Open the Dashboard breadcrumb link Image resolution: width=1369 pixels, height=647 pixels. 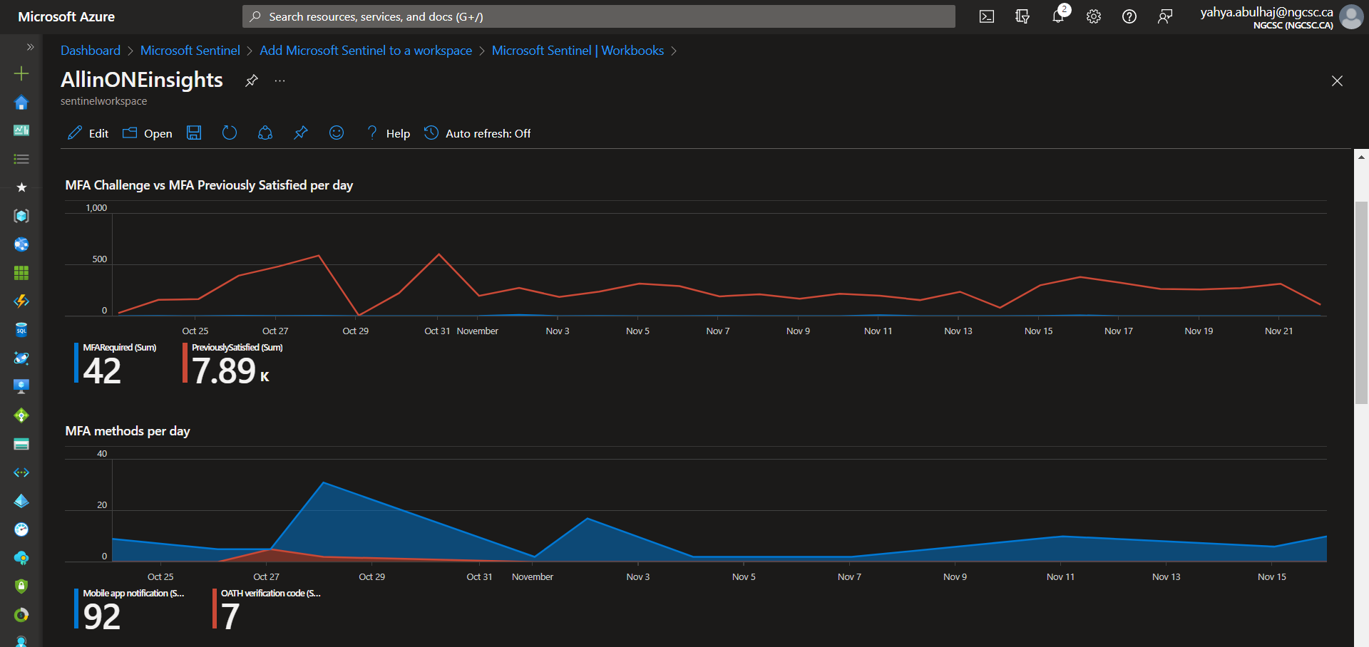click(x=91, y=51)
